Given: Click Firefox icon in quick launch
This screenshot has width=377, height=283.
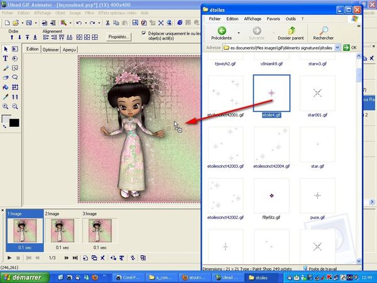Looking at the screenshot, I should (x=95, y=277).
